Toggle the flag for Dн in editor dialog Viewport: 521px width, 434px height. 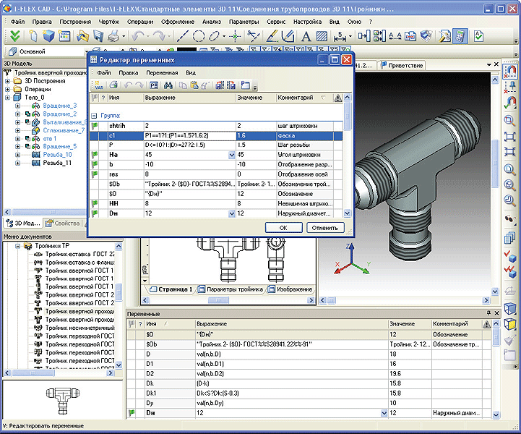click(95, 213)
